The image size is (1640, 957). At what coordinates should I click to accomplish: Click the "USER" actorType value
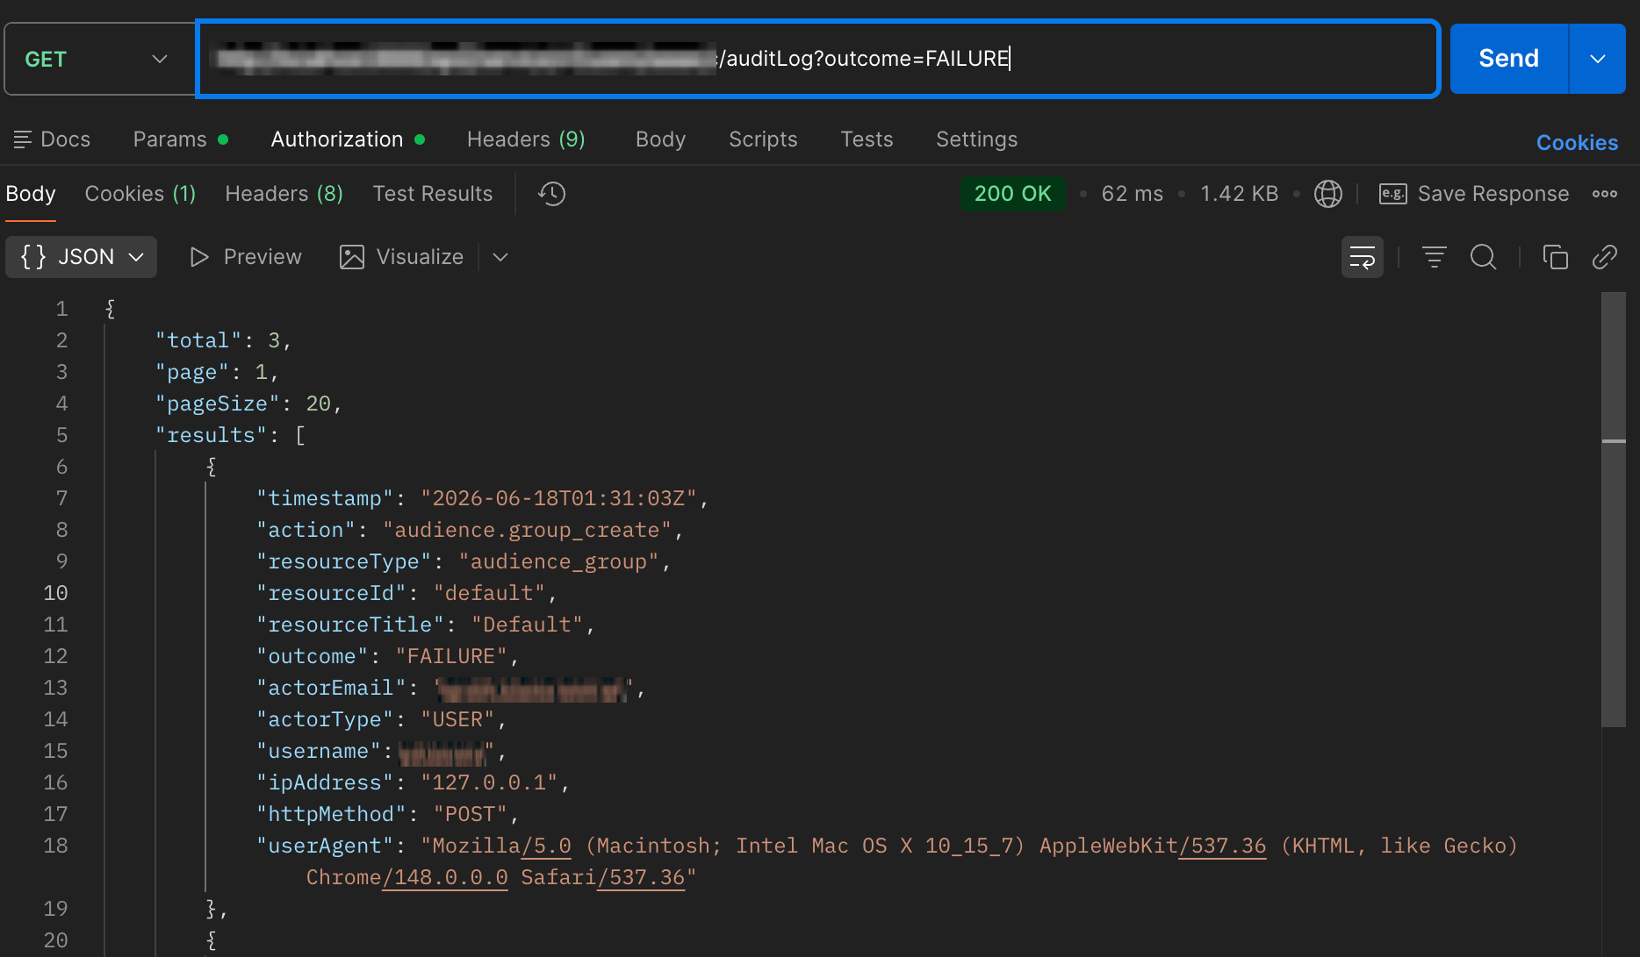(457, 719)
